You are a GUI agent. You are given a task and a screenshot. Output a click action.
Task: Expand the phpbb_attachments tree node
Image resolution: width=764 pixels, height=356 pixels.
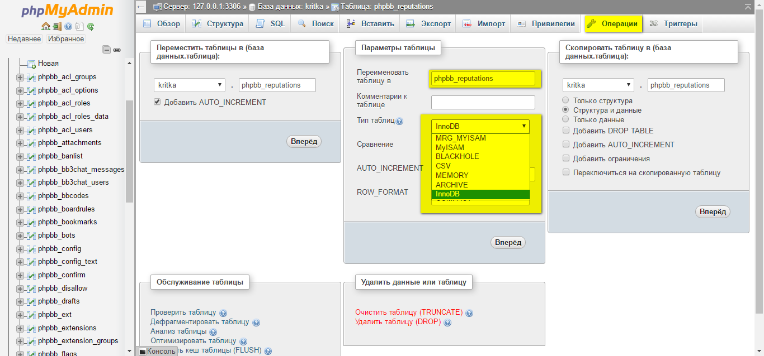[x=20, y=143]
